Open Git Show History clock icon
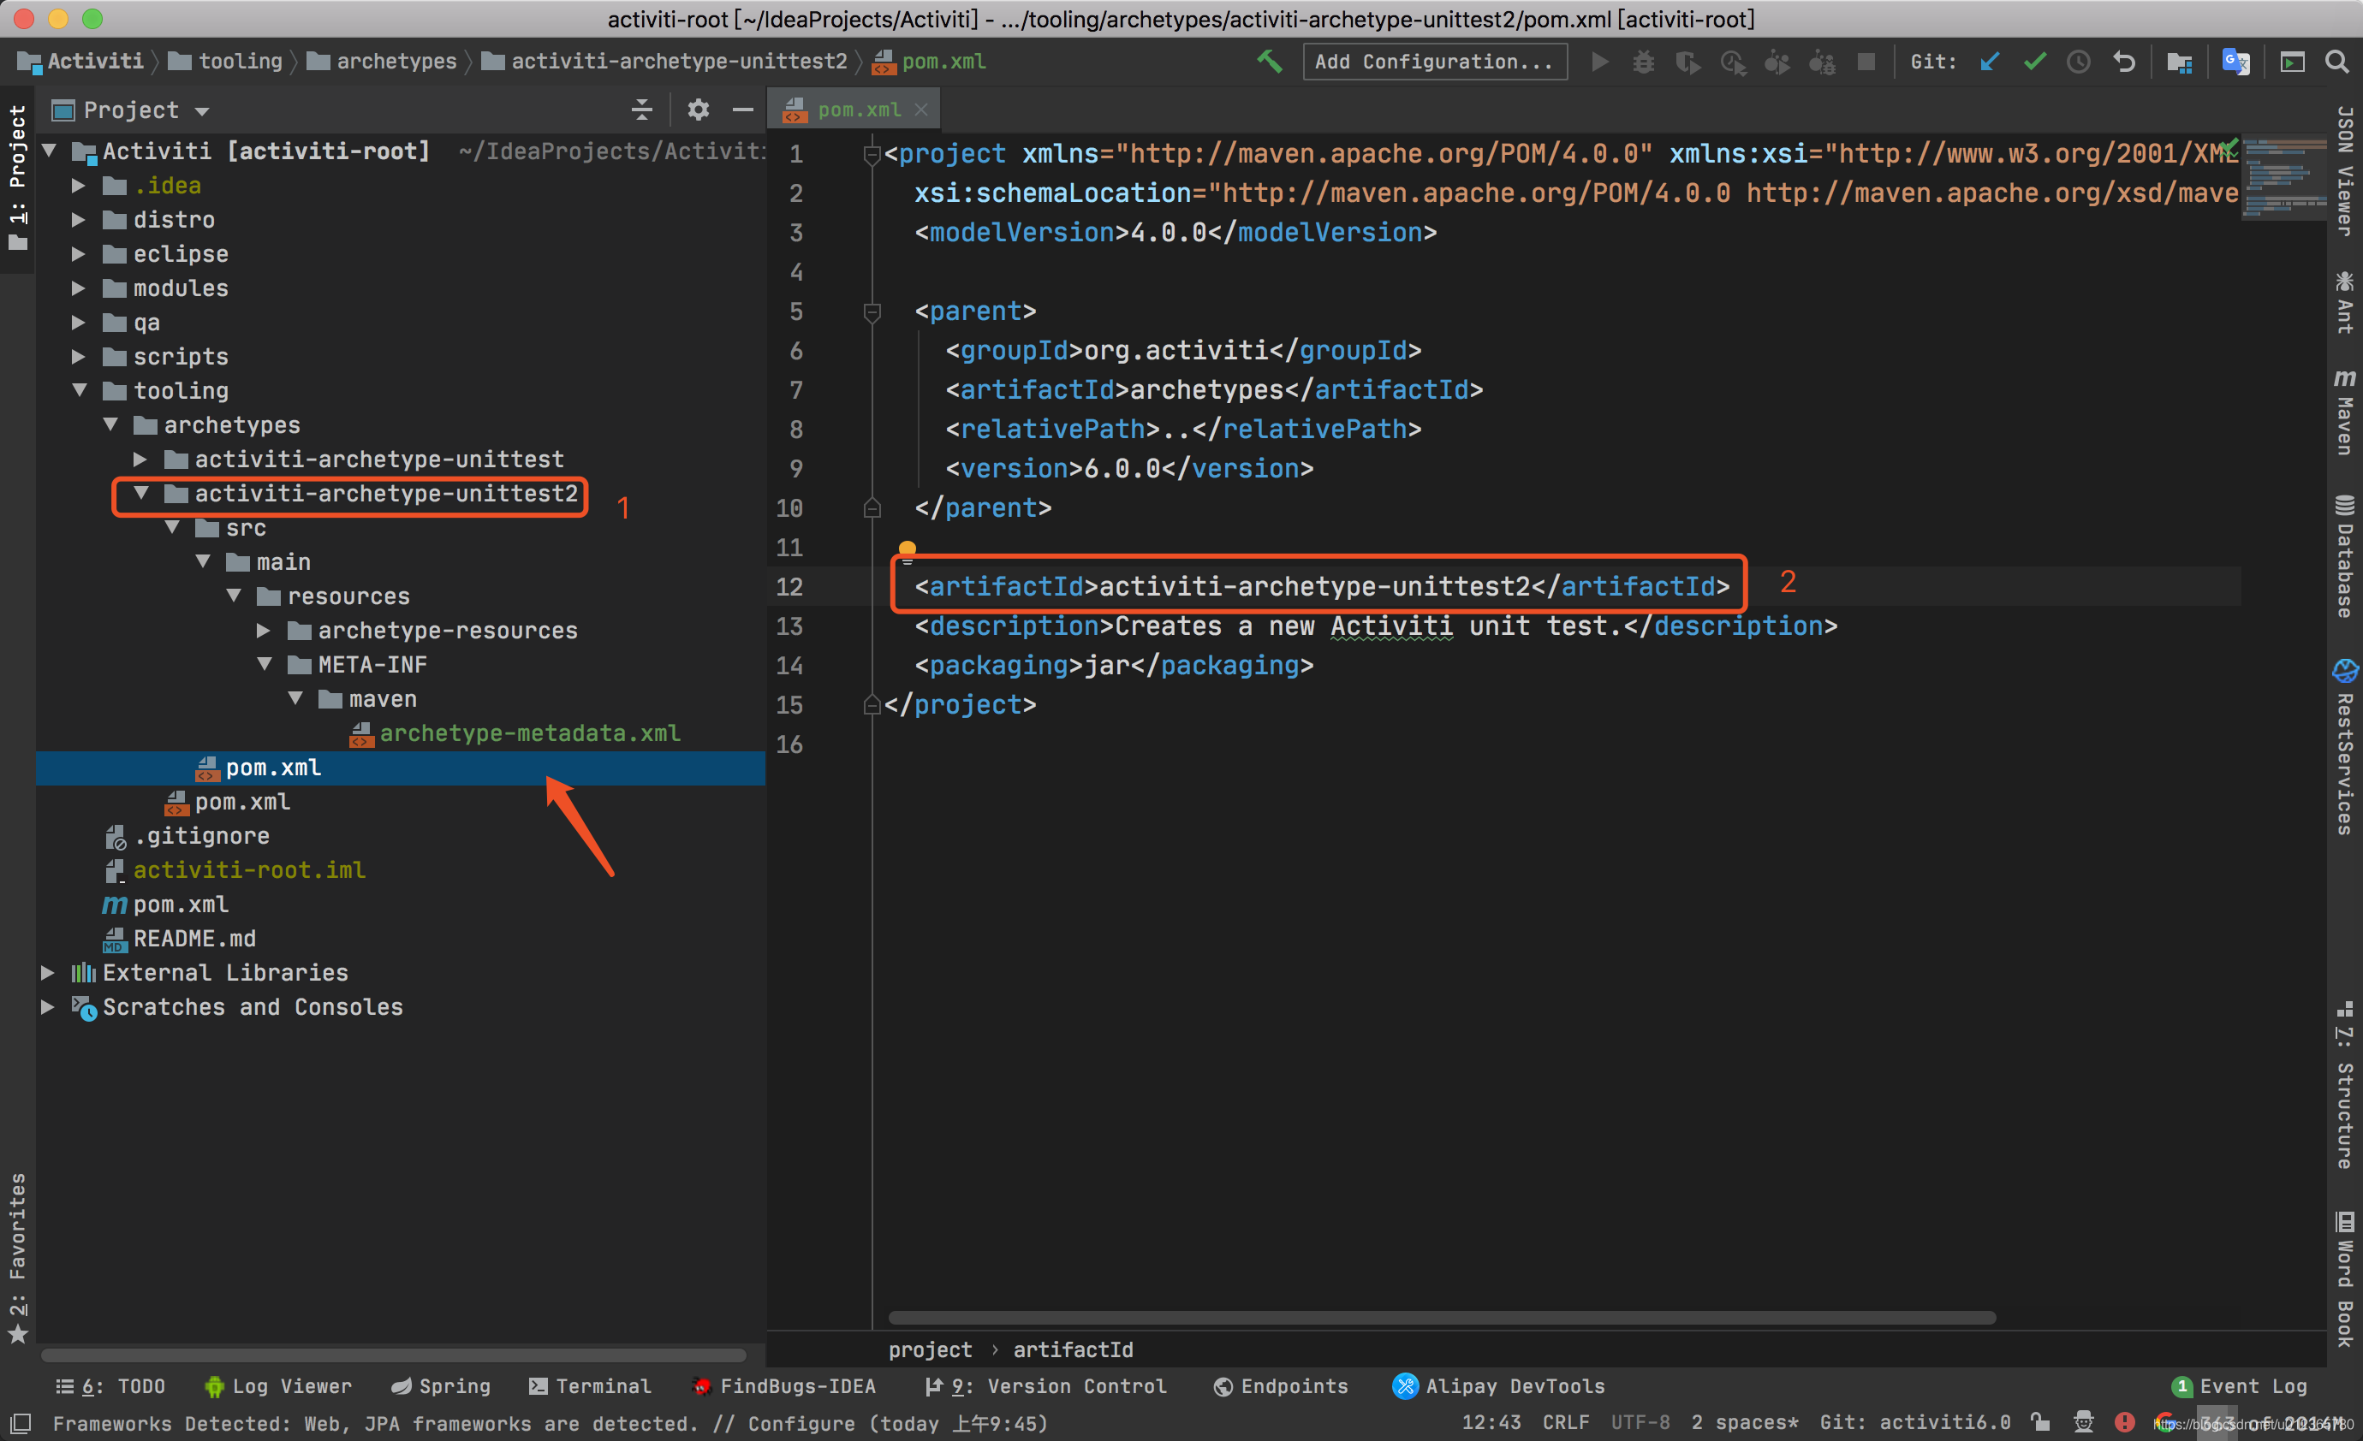 pos(2078,62)
